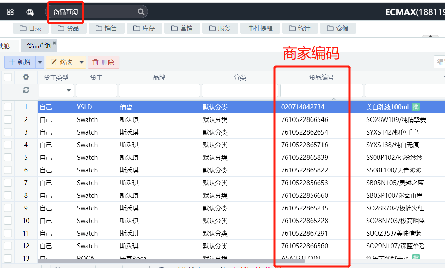The image size is (445, 268).
Task: Focus the top search box containing 货品查询
Action: coord(97,12)
